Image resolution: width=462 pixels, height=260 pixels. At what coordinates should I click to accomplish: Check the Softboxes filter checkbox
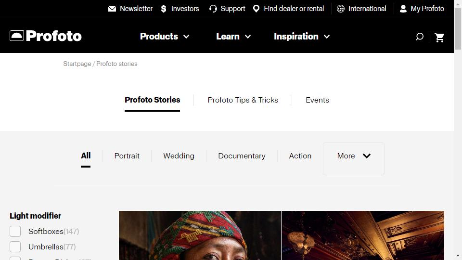point(15,232)
